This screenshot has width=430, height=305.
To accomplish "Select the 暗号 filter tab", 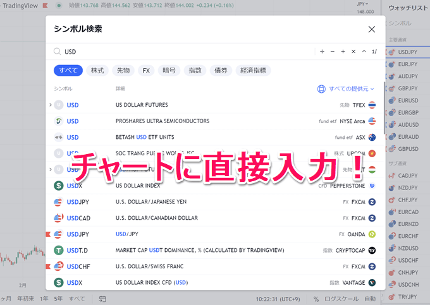I will point(169,70).
